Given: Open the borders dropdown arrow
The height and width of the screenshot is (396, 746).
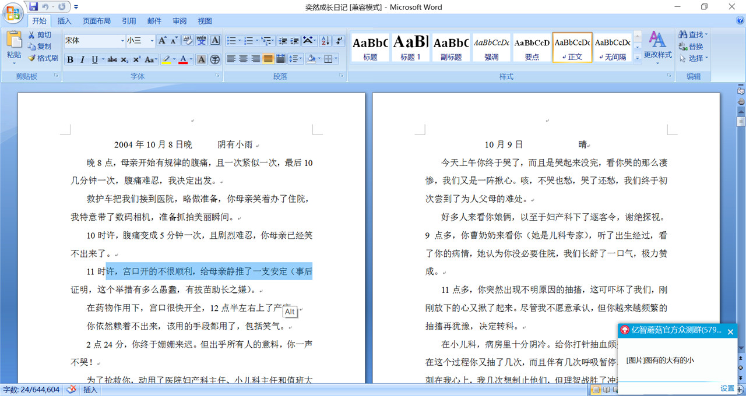Looking at the screenshot, I should click(336, 59).
